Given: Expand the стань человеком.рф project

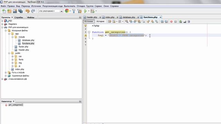Looking at the screenshot, I should [x=2, y=79].
